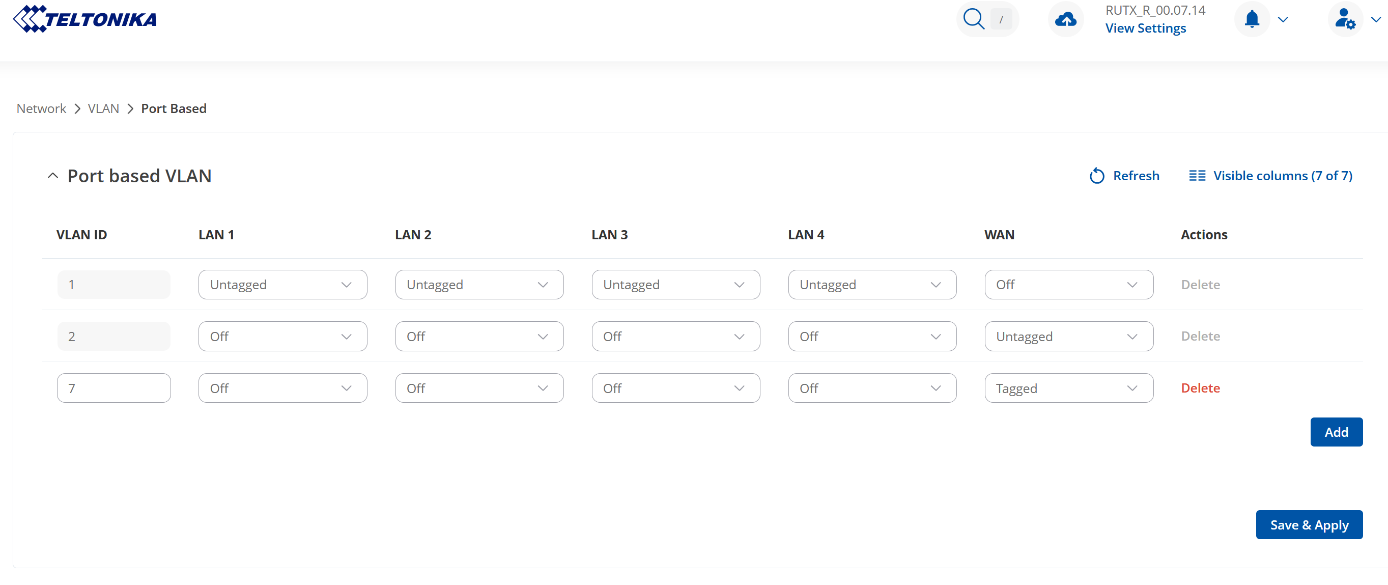Open LAN 3 dropdown for VLAN 2
This screenshot has height=585, width=1388.
(676, 337)
